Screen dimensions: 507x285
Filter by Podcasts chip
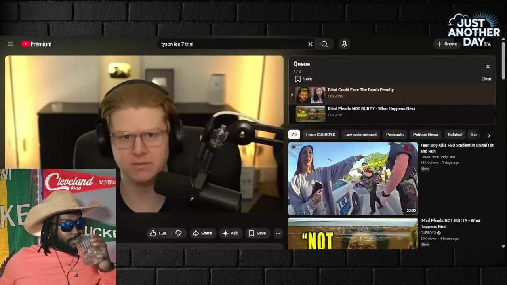click(x=395, y=135)
